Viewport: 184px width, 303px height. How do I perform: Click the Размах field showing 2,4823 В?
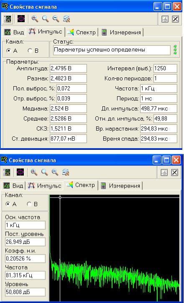pyautogui.click(x=68, y=78)
